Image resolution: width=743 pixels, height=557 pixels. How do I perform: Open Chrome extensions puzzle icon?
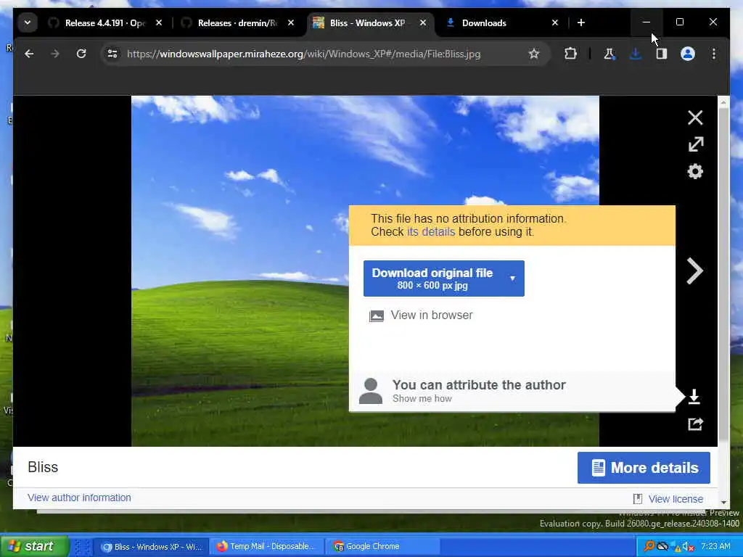[570, 54]
